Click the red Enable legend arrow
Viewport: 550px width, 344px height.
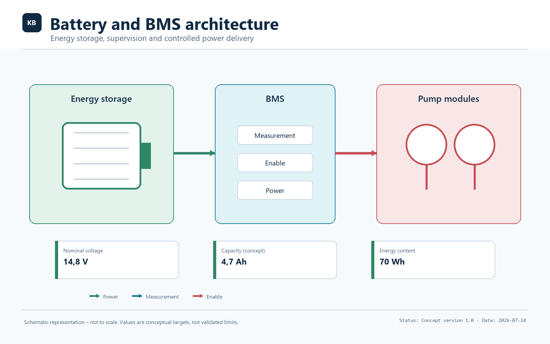(x=198, y=296)
